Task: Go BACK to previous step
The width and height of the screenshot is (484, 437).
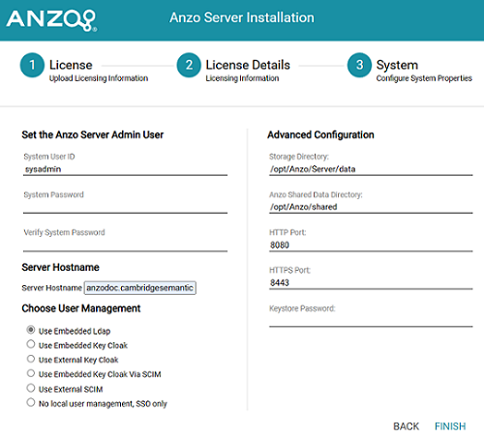Action: tap(406, 426)
